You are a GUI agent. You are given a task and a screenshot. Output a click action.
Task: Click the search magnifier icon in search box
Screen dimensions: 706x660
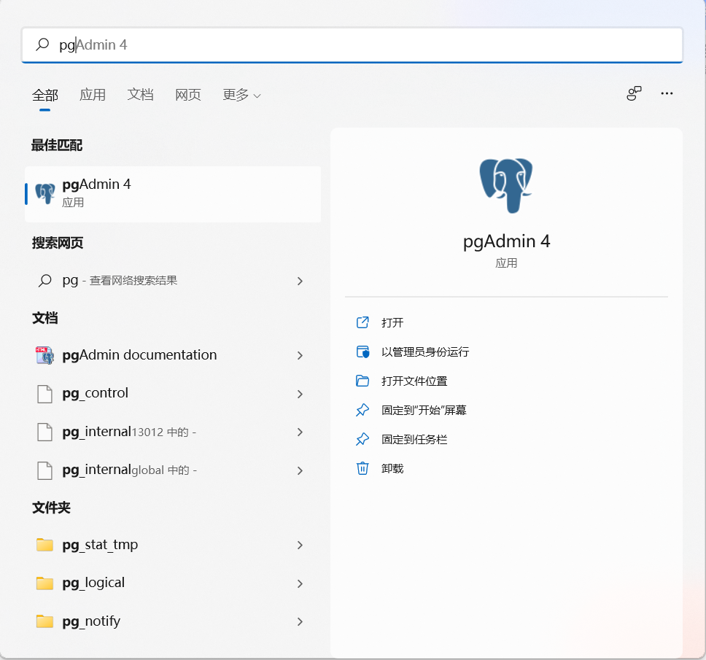[42, 44]
